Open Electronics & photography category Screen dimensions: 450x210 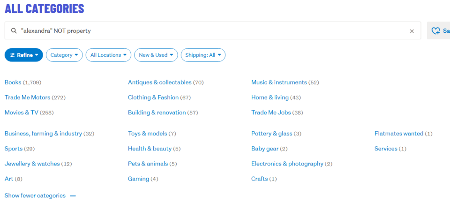click(287, 164)
